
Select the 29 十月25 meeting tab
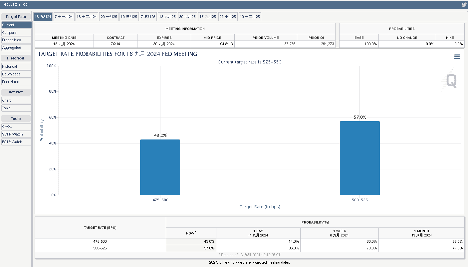[x=228, y=17]
